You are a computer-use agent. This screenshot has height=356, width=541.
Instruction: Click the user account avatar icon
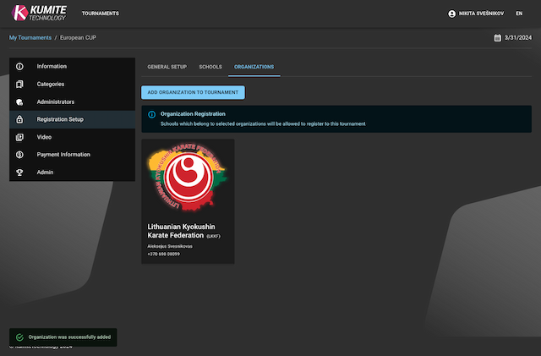click(x=452, y=14)
